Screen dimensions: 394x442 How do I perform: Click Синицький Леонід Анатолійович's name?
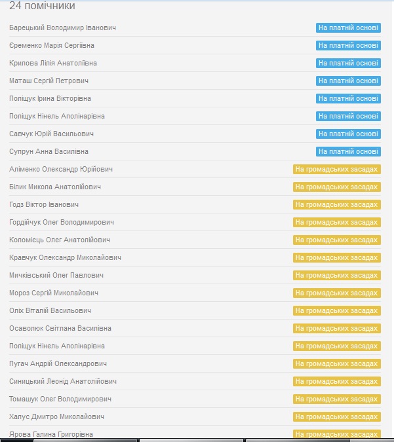coord(63,381)
